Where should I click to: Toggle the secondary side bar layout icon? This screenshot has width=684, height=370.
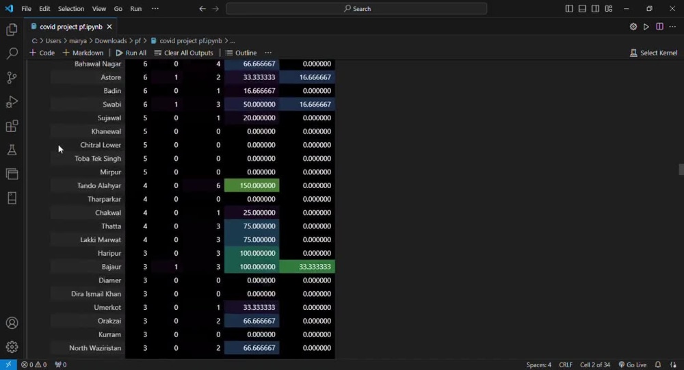click(x=596, y=9)
